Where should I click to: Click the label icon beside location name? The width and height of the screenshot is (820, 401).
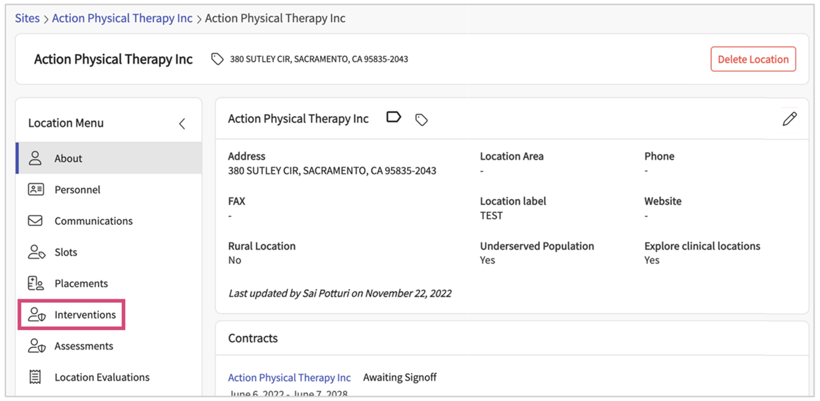click(394, 117)
